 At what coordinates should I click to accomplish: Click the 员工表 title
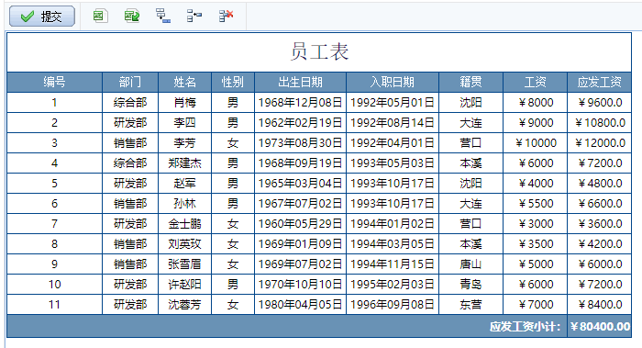point(319,52)
